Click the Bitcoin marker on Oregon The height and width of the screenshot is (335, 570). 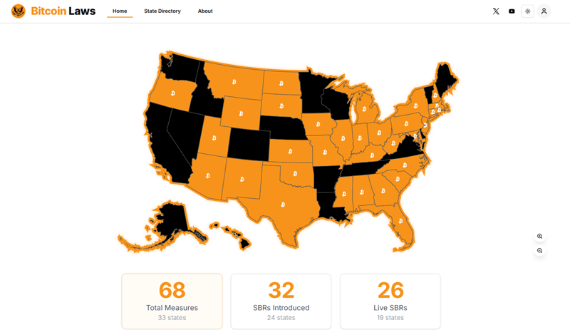[x=172, y=93]
